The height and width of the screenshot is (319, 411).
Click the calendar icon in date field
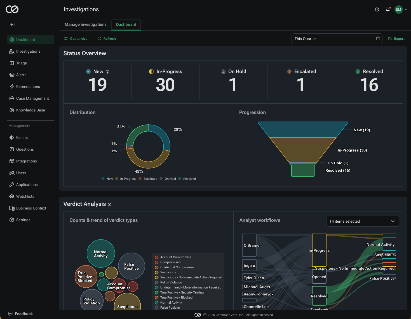point(378,38)
